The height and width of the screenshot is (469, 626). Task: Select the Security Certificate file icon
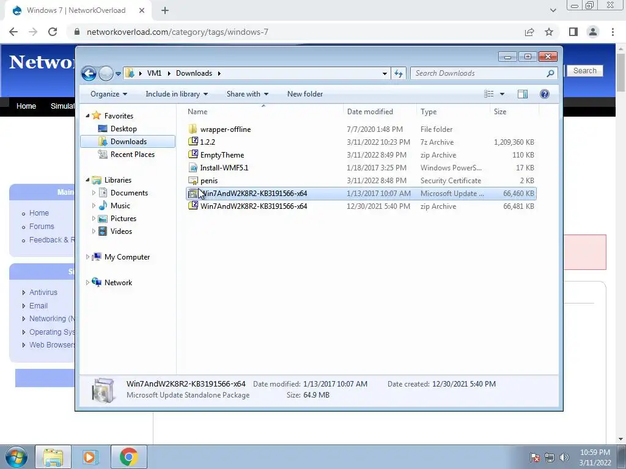click(x=193, y=181)
